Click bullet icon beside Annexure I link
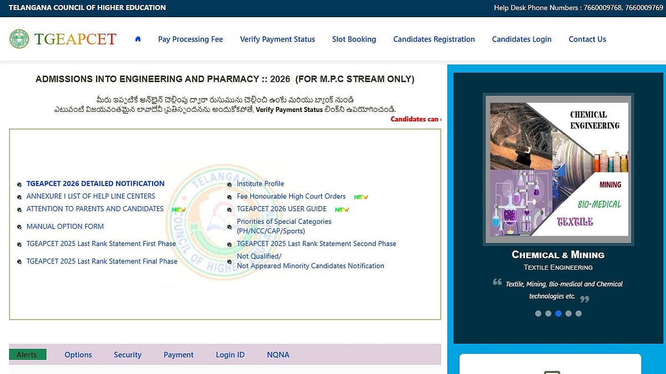 (20, 197)
